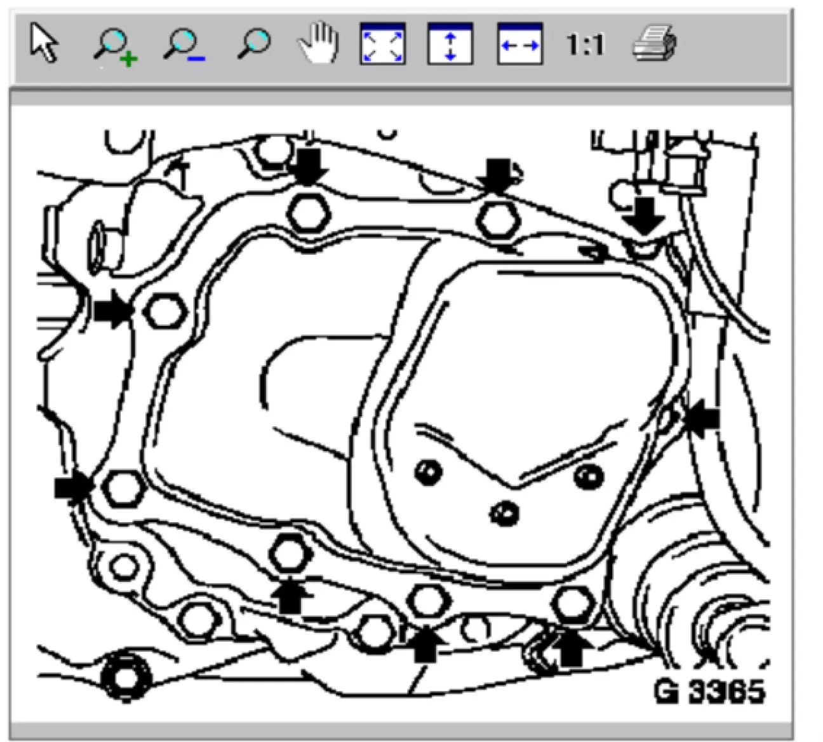The height and width of the screenshot is (742, 823).
Task: Click the zoom out magnifier icon
Action: click(184, 46)
